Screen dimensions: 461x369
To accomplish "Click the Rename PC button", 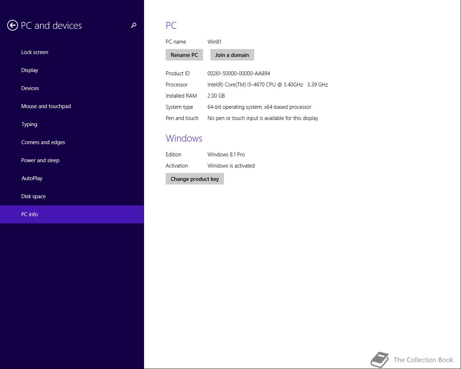I will tap(184, 55).
